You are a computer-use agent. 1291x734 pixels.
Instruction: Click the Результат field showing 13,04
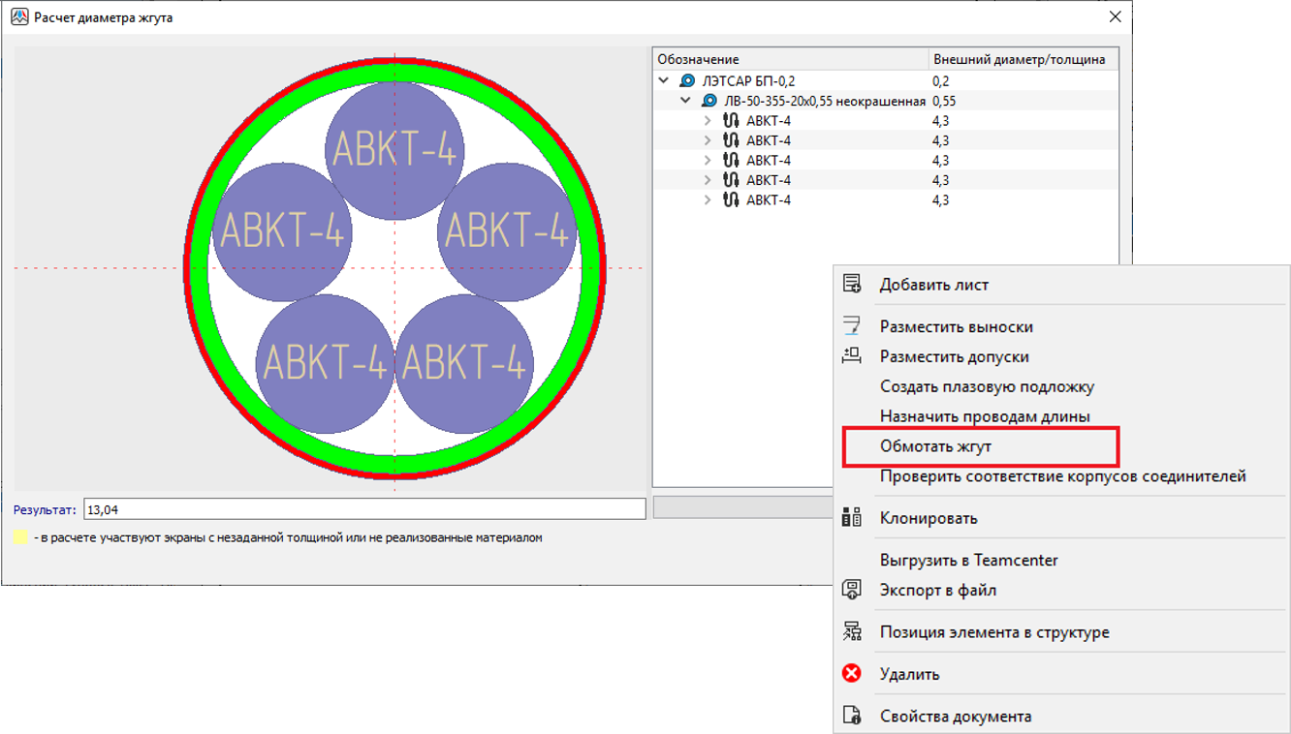click(x=363, y=509)
